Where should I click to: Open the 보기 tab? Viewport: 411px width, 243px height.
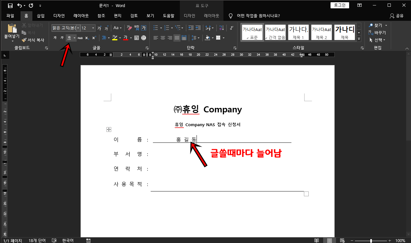[150, 16]
